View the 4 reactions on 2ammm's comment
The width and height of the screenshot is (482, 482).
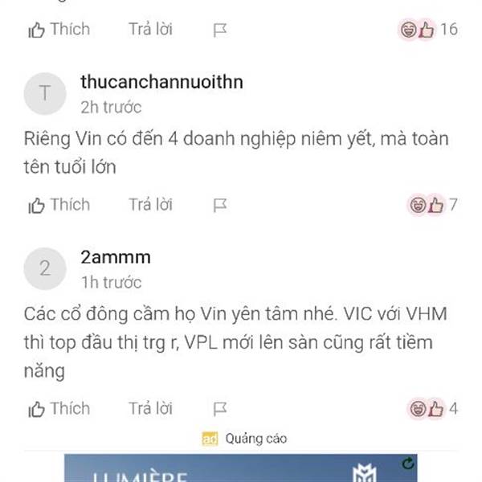point(432,409)
